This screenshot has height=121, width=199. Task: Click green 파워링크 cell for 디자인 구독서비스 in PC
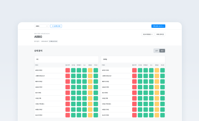[79, 104]
